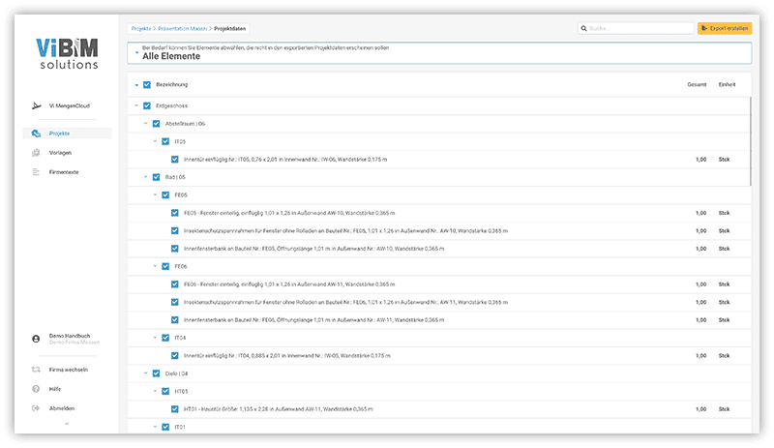This screenshot has height=448, width=774.
Task: Collapse the Erdgeschoss tree node
Action: (x=136, y=105)
